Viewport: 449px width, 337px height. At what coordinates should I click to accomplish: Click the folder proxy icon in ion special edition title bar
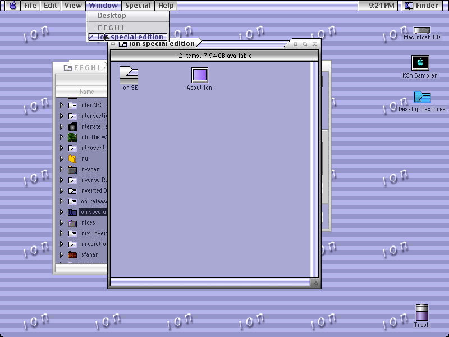[x=123, y=44]
